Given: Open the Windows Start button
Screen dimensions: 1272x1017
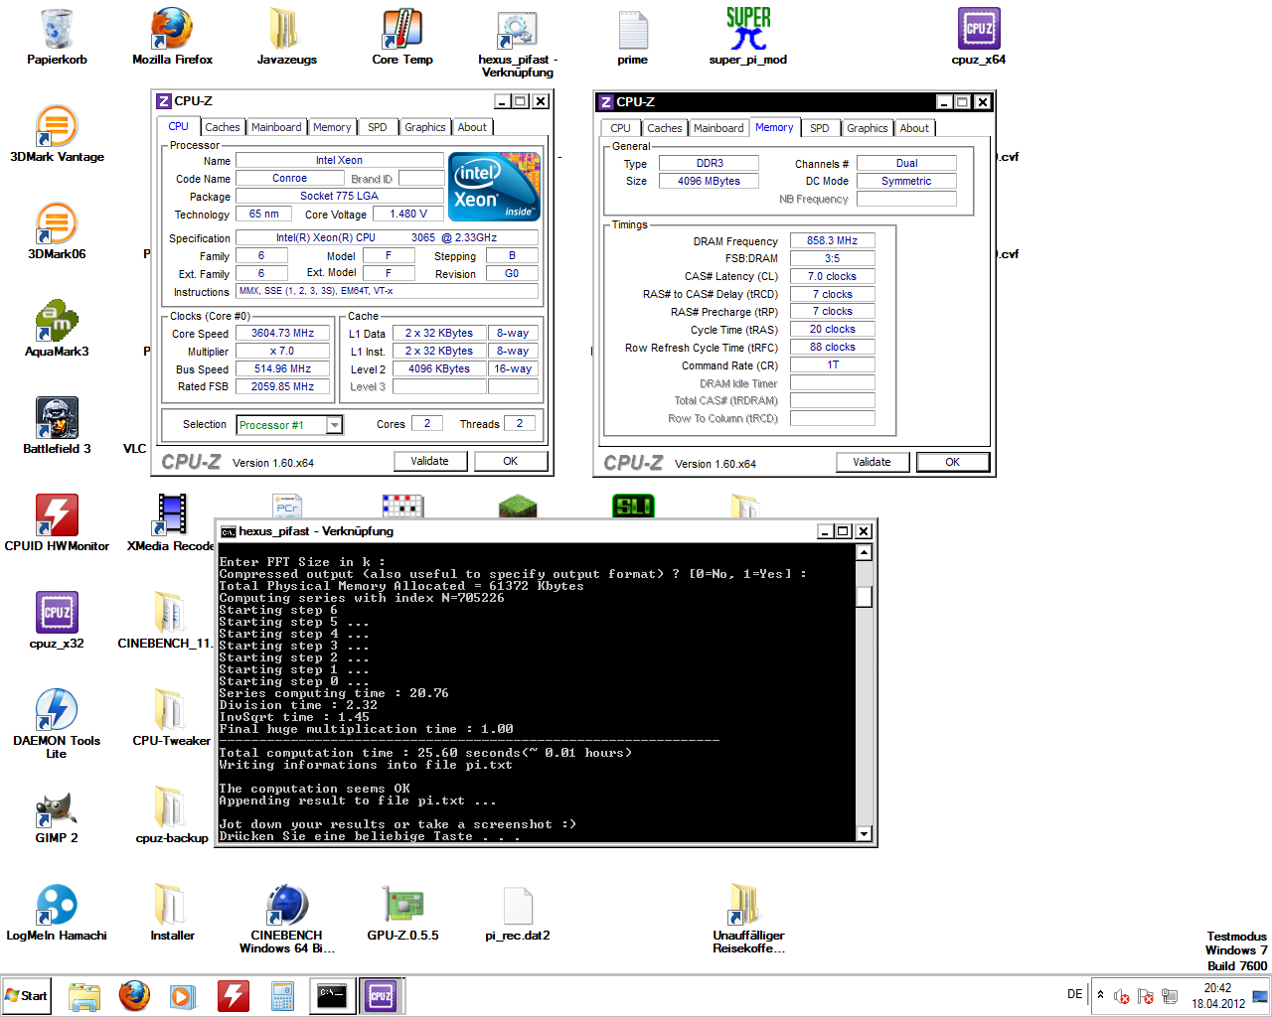Looking at the screenshot, I should click(x=27, y=996).
